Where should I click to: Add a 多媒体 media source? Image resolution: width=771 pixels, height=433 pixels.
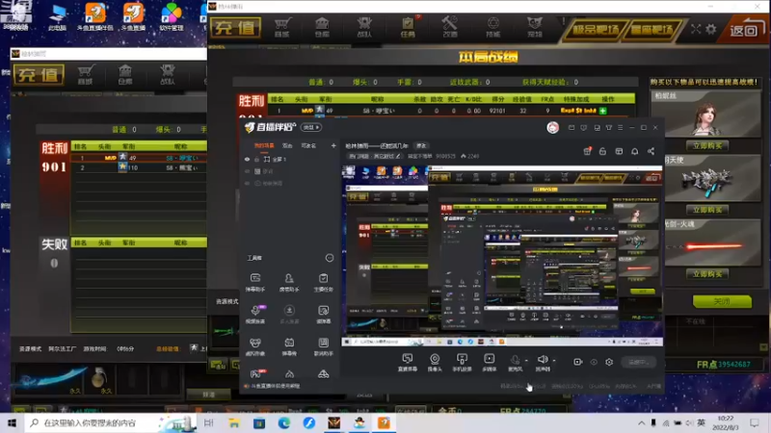coord(490,363)
